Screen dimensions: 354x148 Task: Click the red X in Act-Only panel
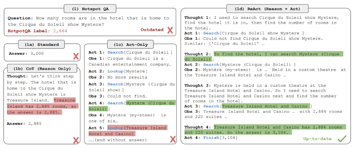[173, 139]
